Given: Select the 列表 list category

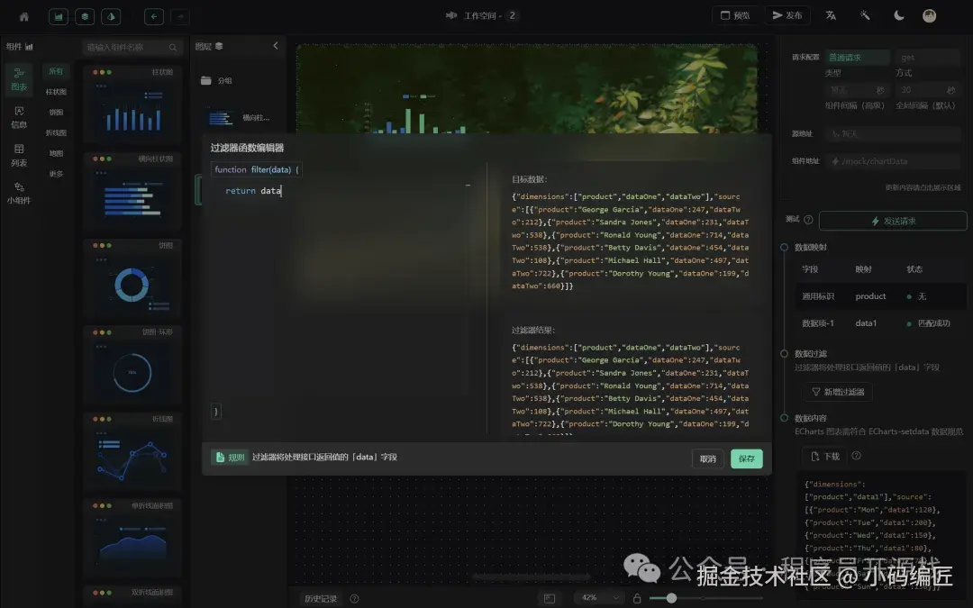Looking at the screenshot, I should (x=19, y=155).
